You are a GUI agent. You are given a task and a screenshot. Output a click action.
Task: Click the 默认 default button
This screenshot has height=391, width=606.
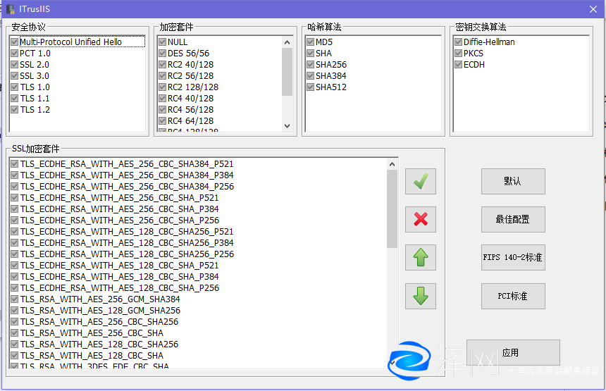click(513, 181)
